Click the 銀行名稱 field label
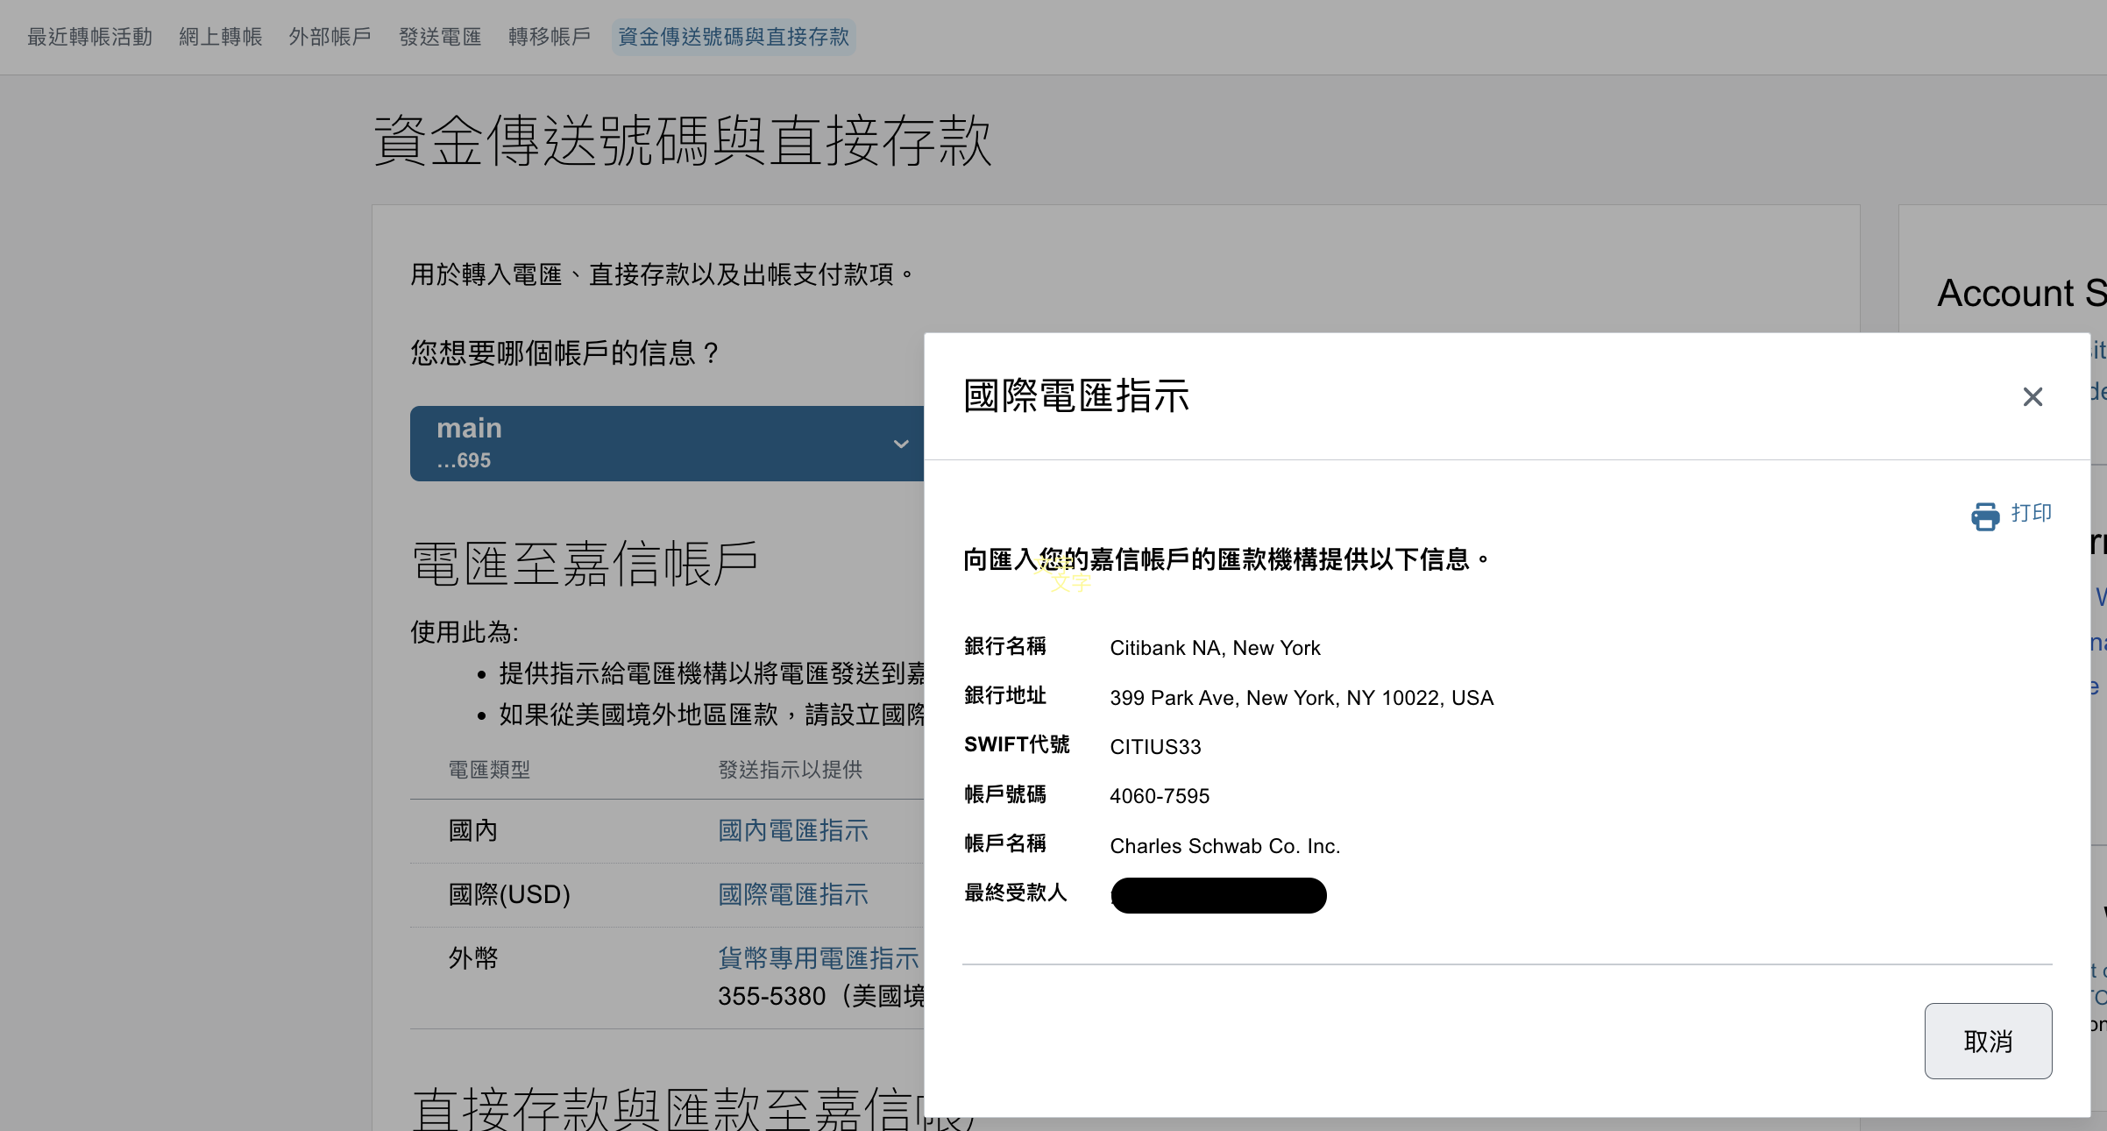Viewport: 2107px width, 1131px height. click(x=1005, y=646)
